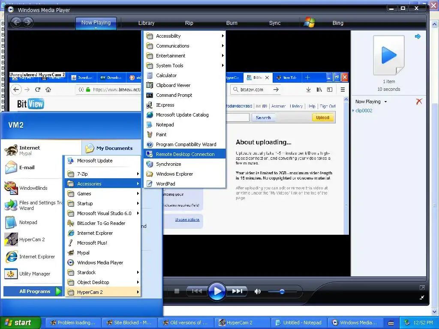Open the Bing tab in Media Player
Viewport: 439px width, 329px height.
coord(338,23)
